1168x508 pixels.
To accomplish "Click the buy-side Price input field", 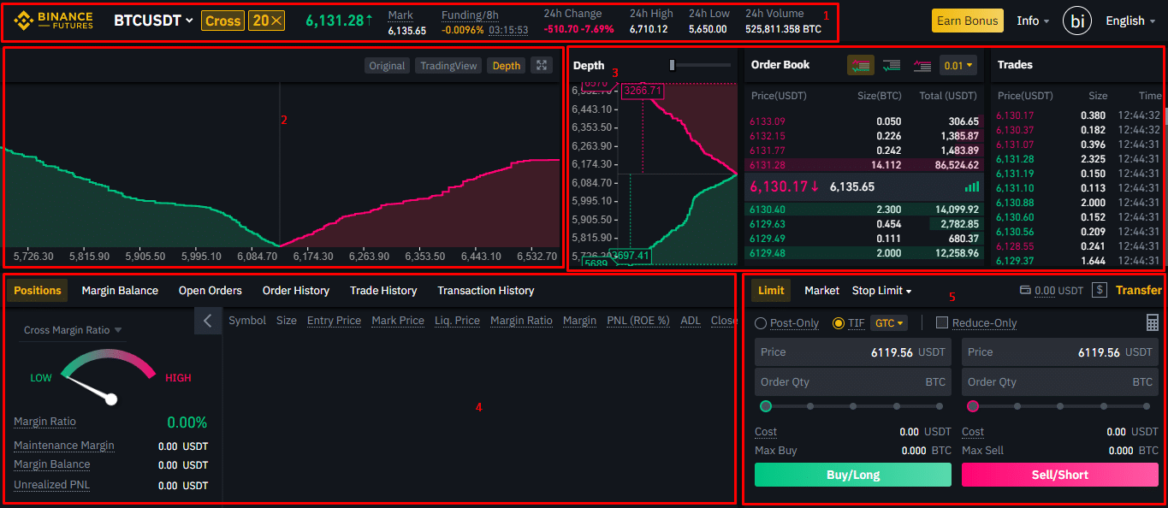I will (x=853, y=352).
